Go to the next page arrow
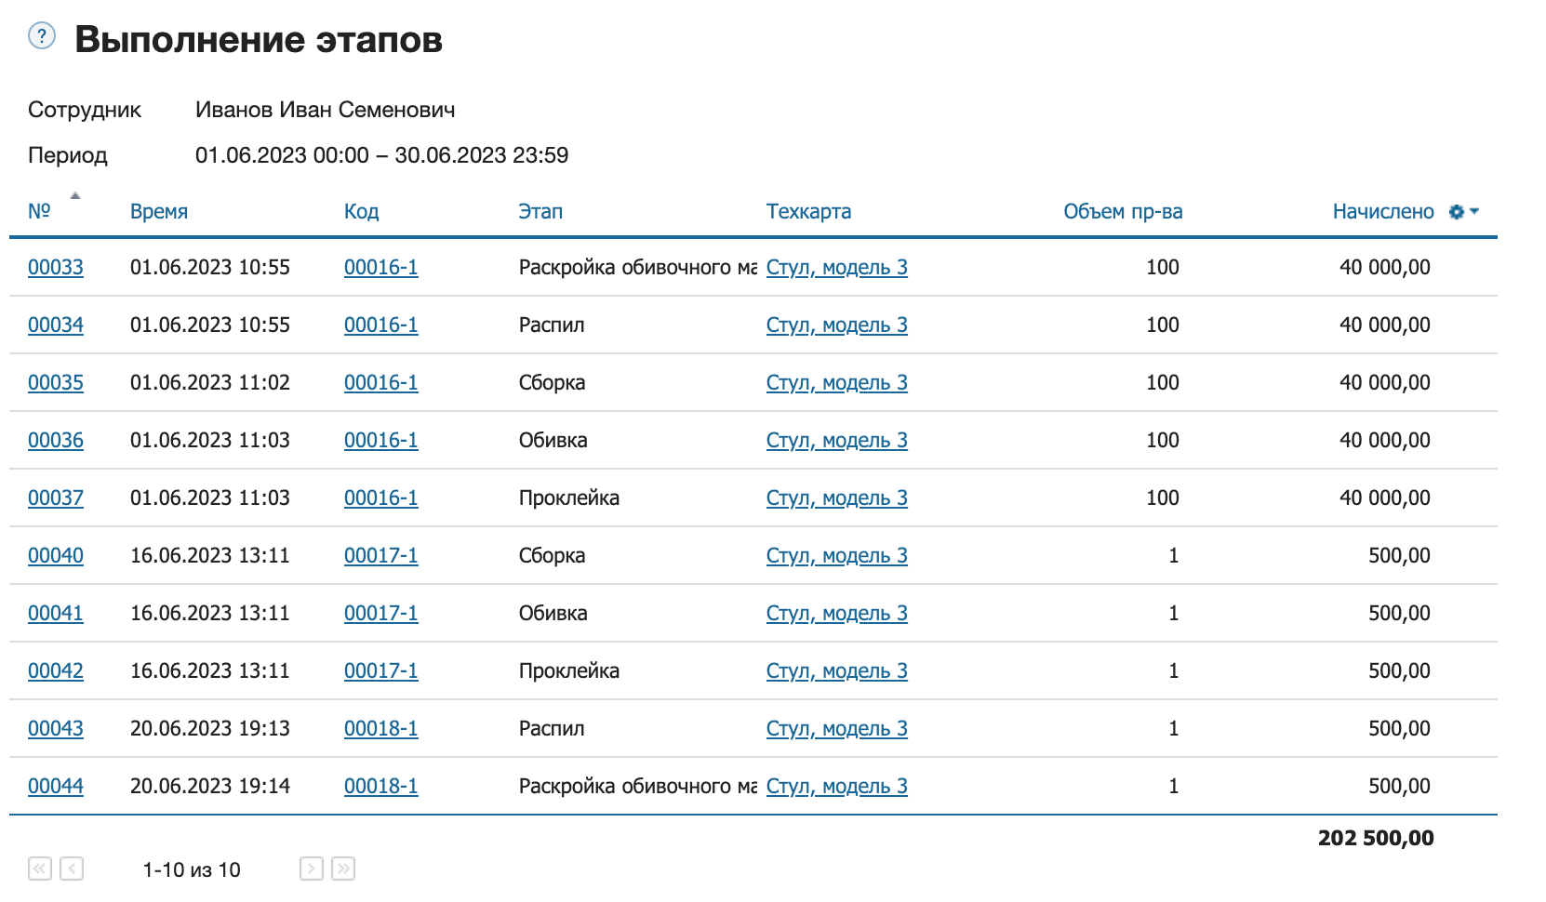 pyautogui.click(x=312, y=869)
